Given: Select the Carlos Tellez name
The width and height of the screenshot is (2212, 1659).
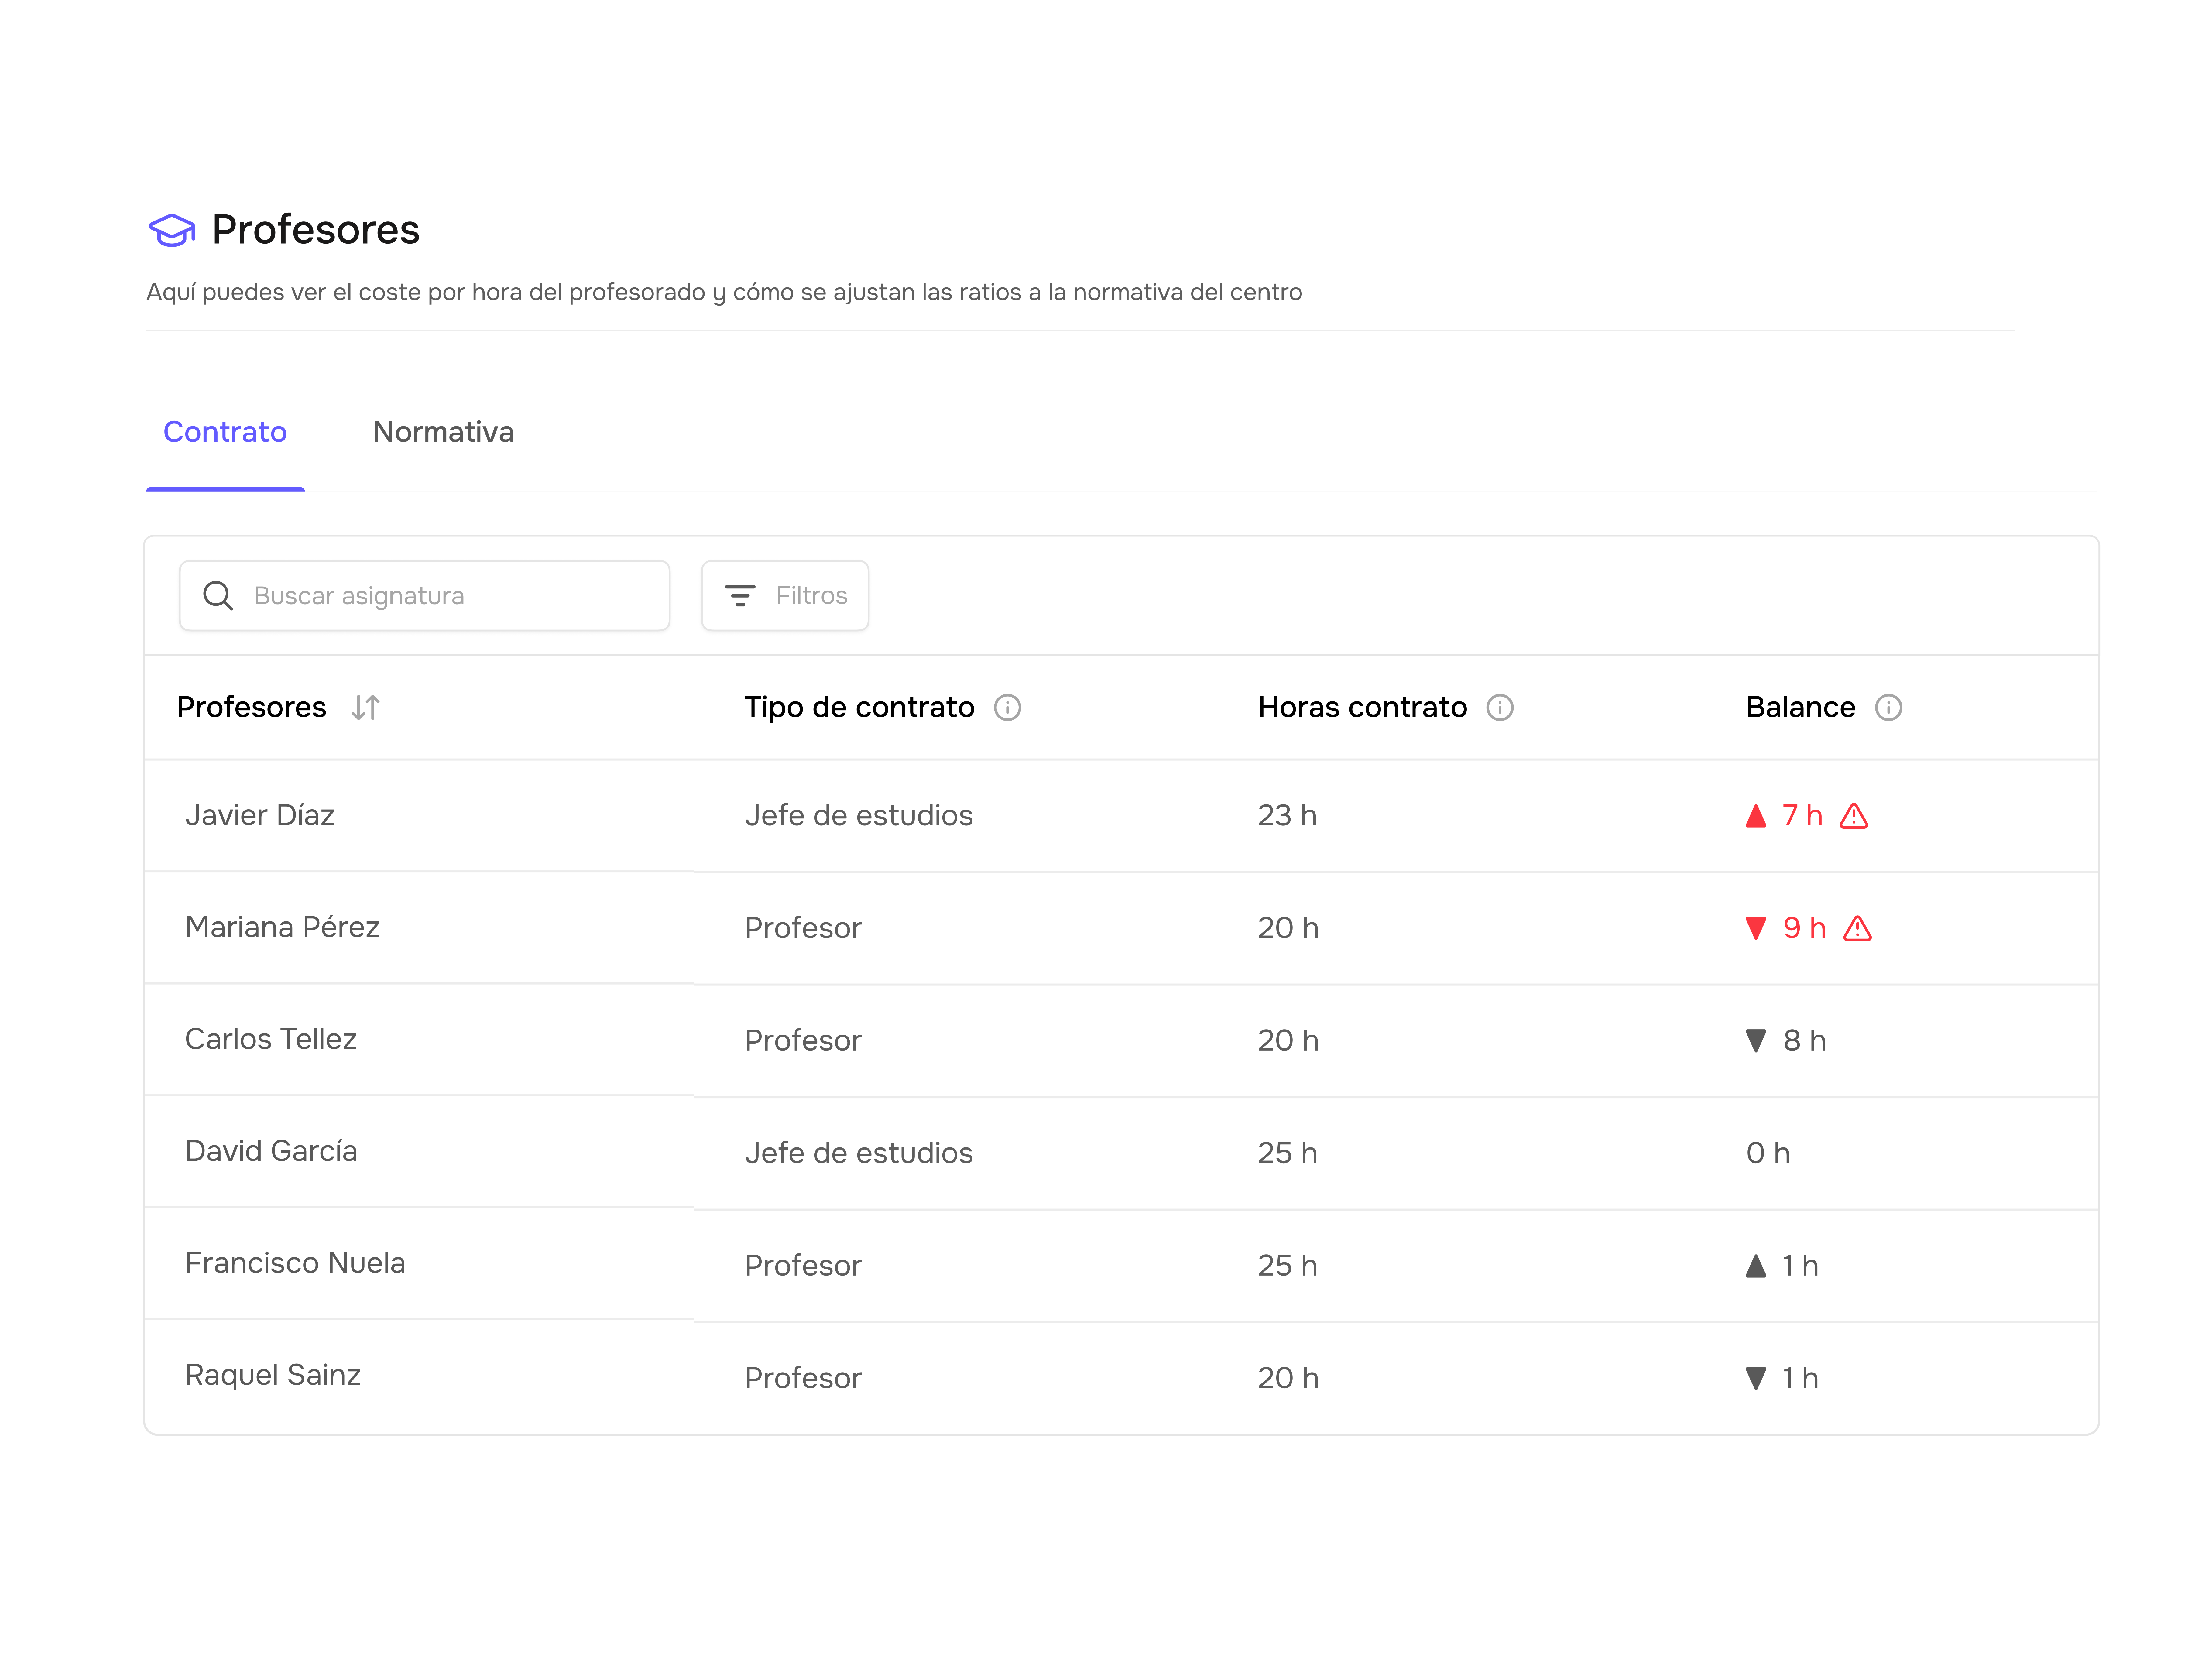Looking at the screenshot, I should (271, 1040).
